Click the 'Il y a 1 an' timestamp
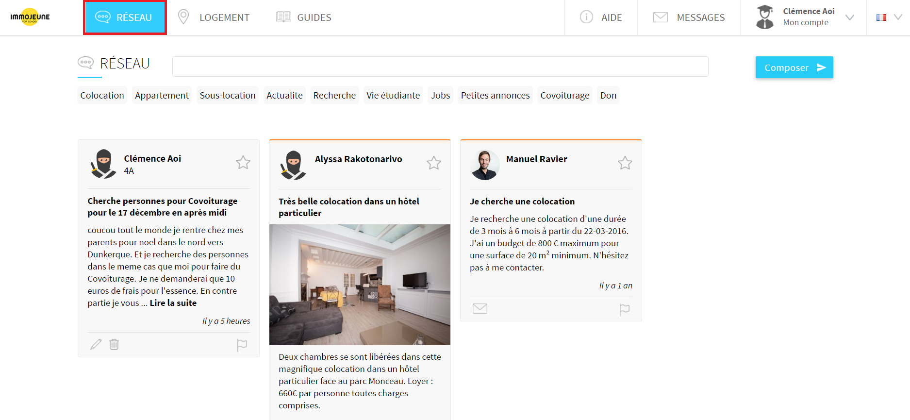 (x=615, y=286)
